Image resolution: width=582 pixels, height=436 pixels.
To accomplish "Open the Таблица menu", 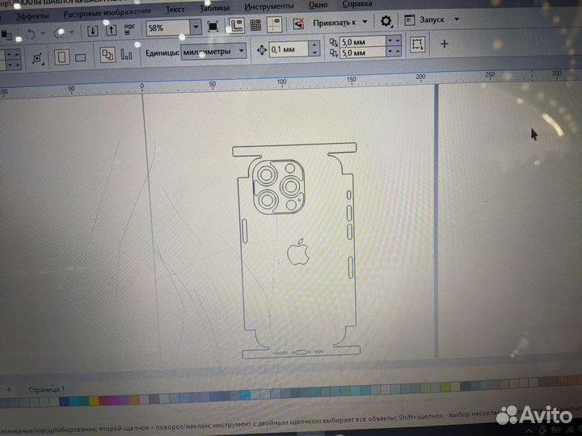I will tap(215, 8).
